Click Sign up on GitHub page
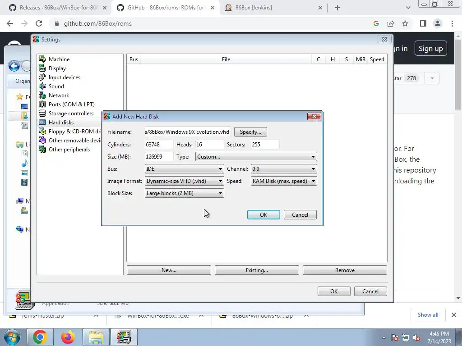 coord(430,49)
